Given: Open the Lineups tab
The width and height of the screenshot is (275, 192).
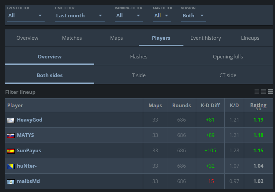Looking at the screenshot, I should point(250,38).
